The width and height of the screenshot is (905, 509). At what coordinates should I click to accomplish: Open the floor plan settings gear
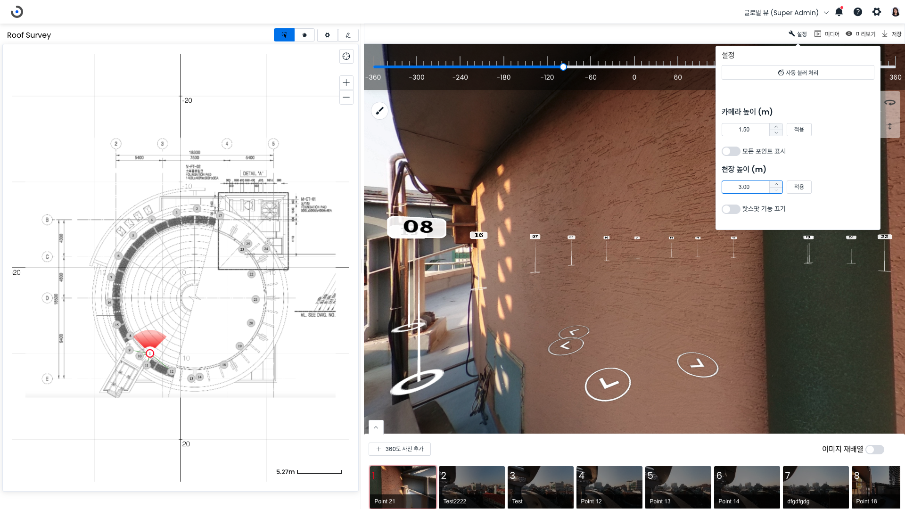(327, 35)
